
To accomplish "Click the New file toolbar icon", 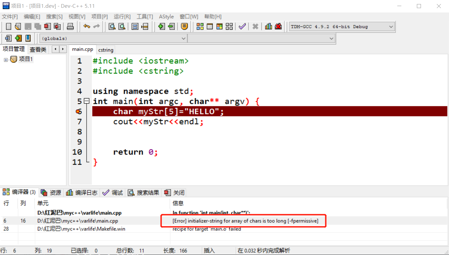I will pos(8,26).
